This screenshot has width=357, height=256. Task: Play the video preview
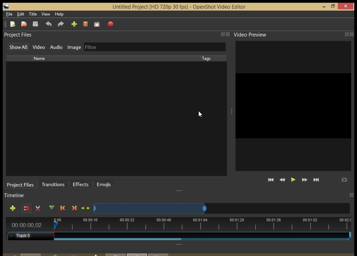pos(293,180)
